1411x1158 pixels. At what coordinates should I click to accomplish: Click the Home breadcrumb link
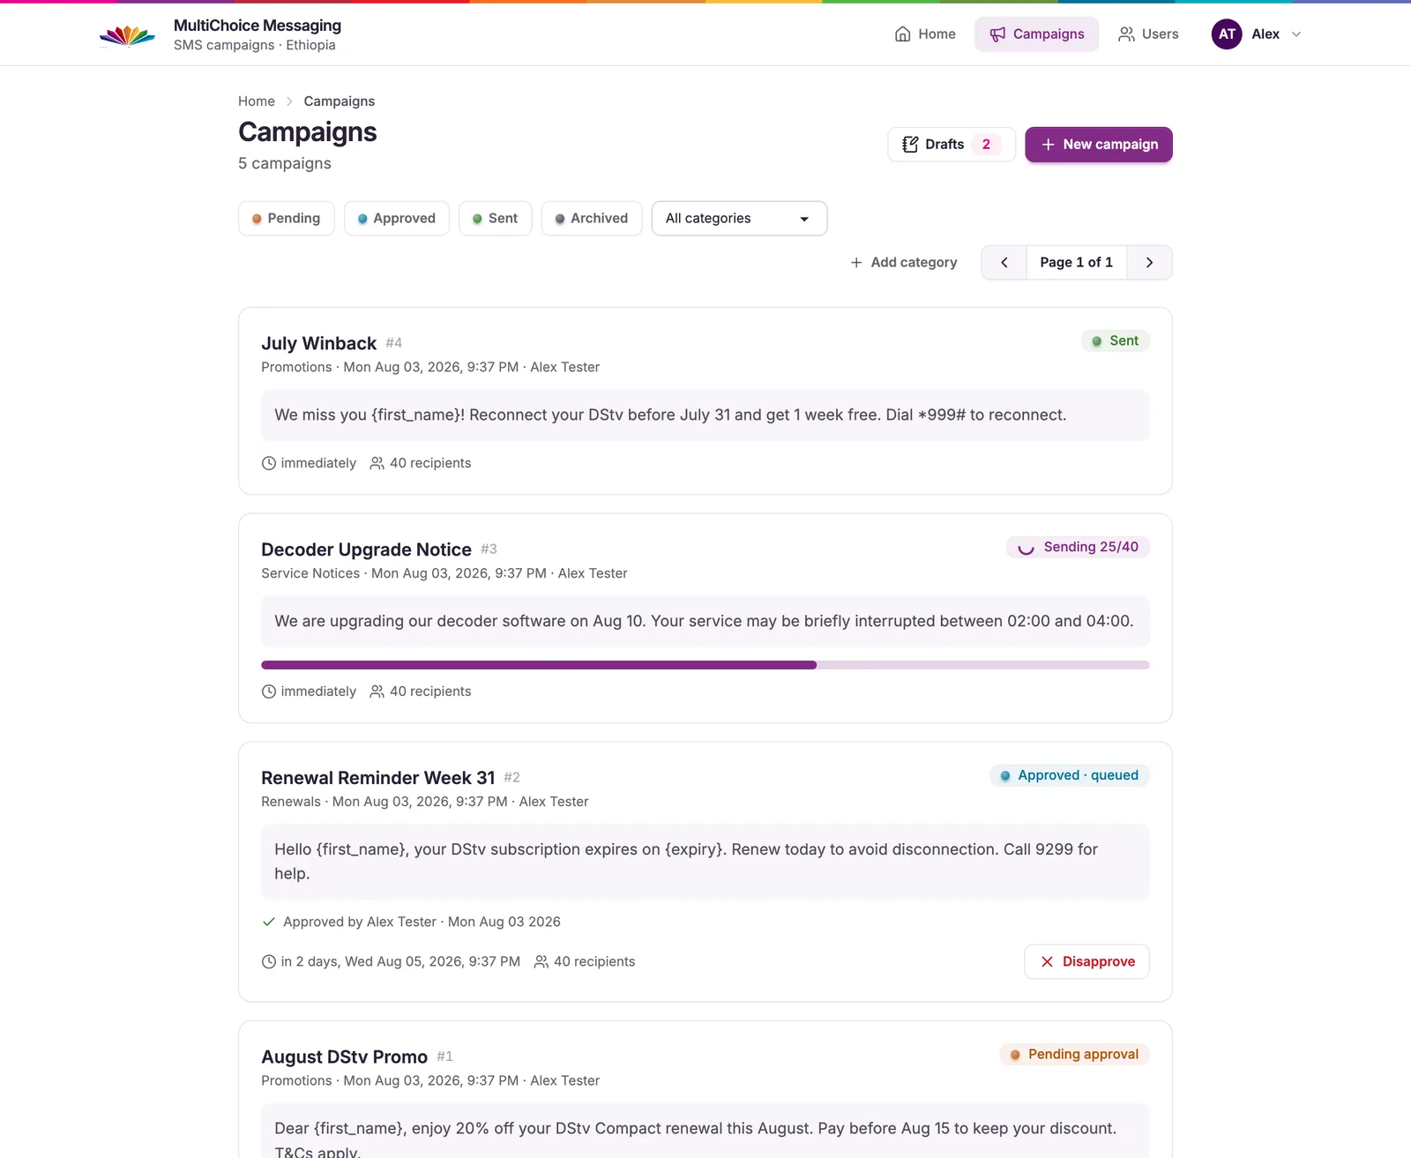click(x=257, y=101)
